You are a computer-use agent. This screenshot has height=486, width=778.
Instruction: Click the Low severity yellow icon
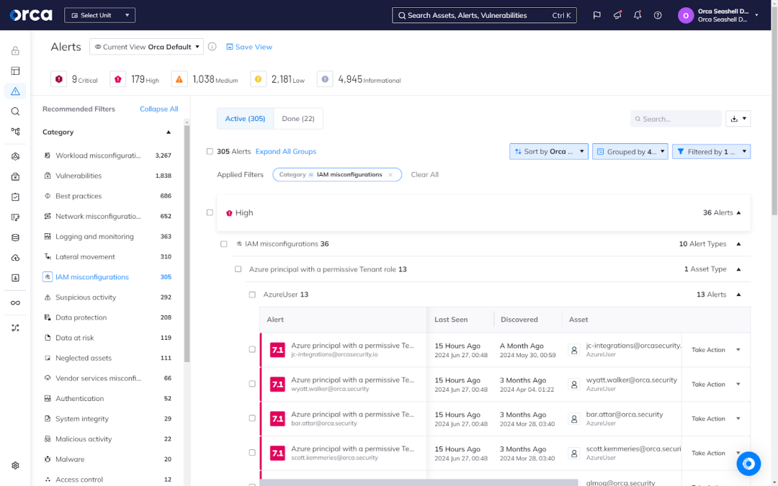tap(258, 79)
